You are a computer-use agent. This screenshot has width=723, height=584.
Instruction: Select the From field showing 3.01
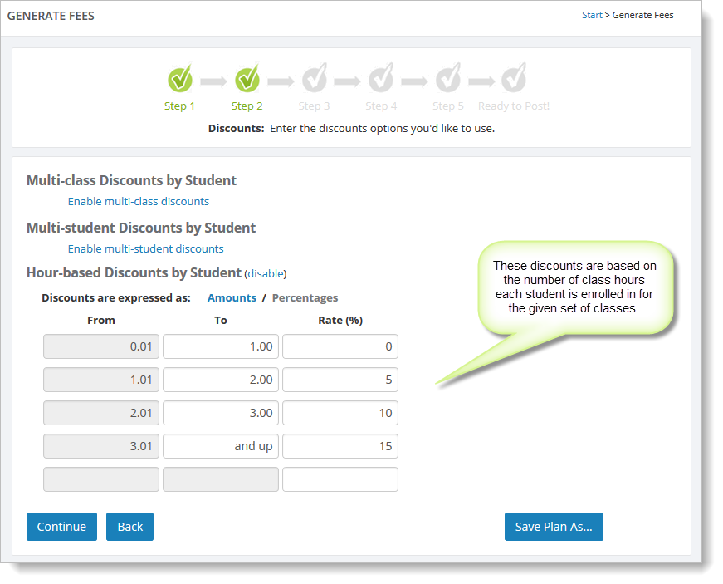(101, 446)
